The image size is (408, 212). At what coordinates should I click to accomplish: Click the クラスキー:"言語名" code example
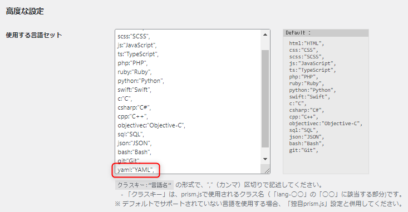[144, 185]
